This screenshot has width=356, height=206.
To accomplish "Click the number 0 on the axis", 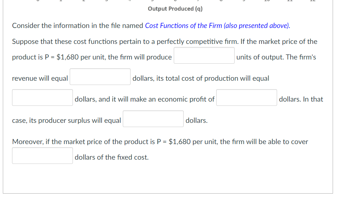I will point(37,1).
